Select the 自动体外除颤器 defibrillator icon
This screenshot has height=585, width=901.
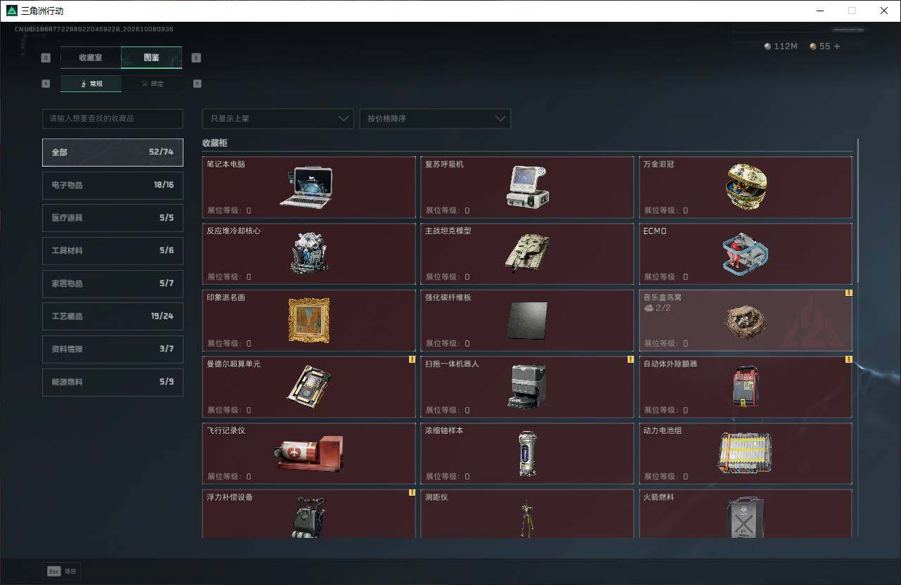[x=745, y=386]
